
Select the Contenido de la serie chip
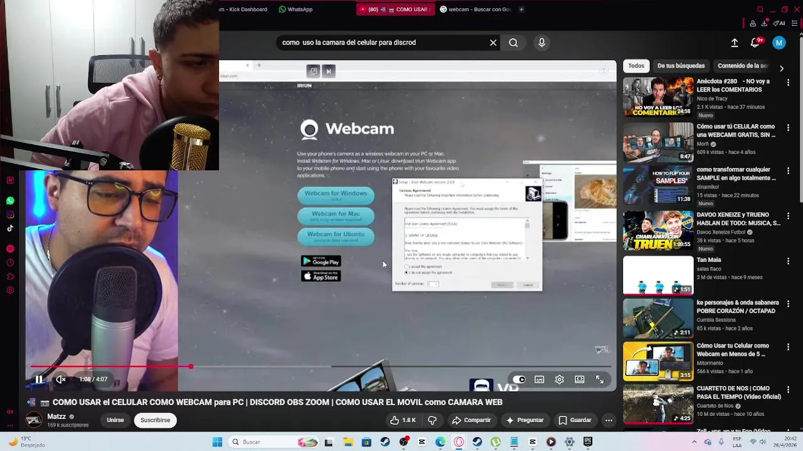click(x=743, y=66)
